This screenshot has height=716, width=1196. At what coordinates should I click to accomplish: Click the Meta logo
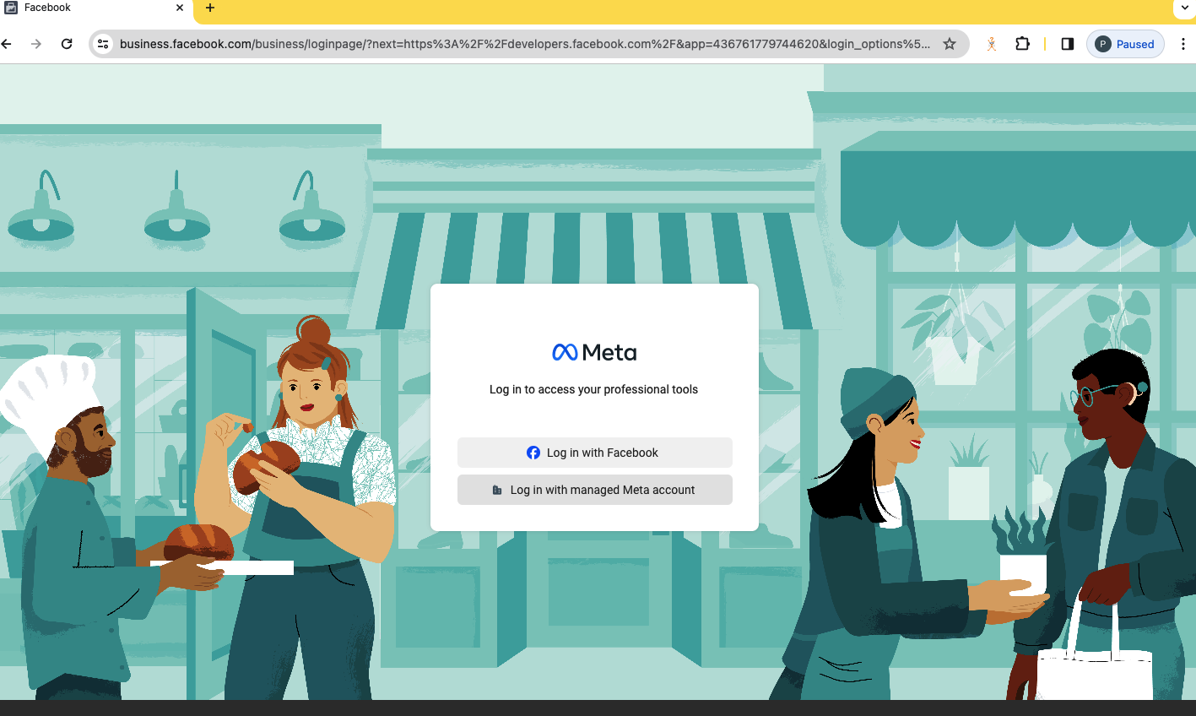click(x=594, y=352)
